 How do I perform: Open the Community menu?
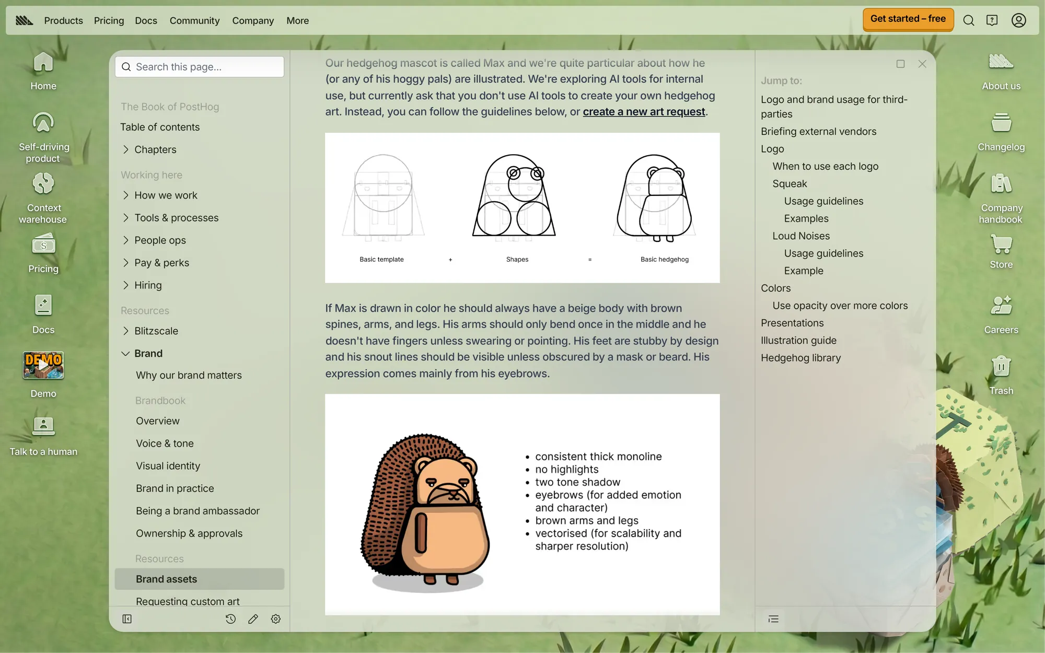[194, 20]
